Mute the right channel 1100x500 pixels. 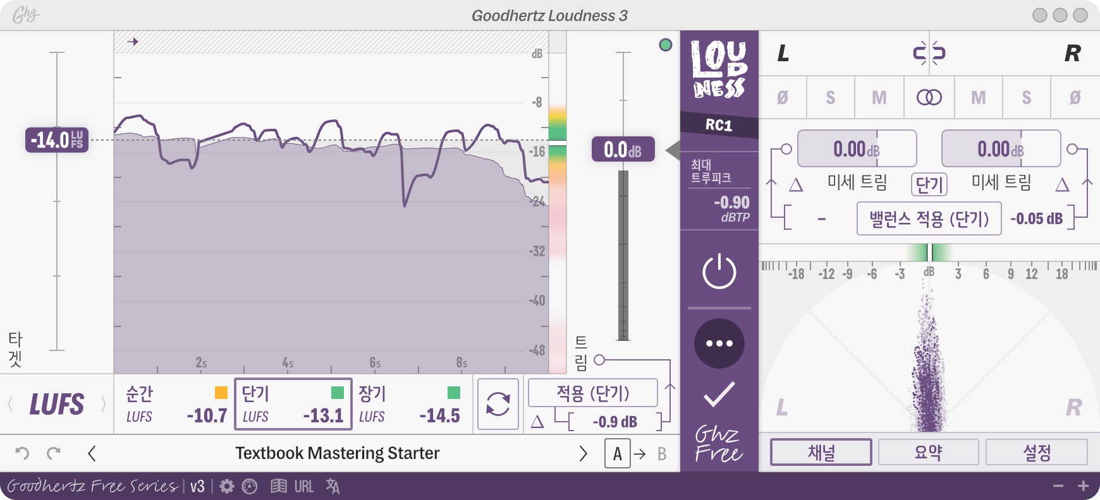click(x=979, y=98)
